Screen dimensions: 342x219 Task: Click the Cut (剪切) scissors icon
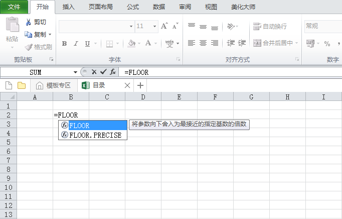point(28,22)
